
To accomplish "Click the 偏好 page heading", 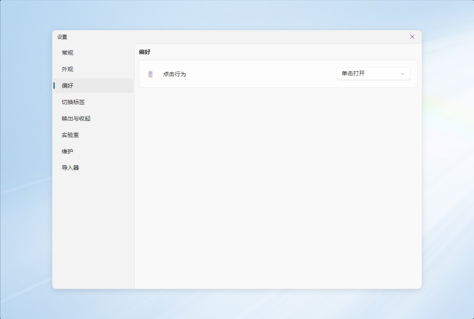I will coord(145,52).
